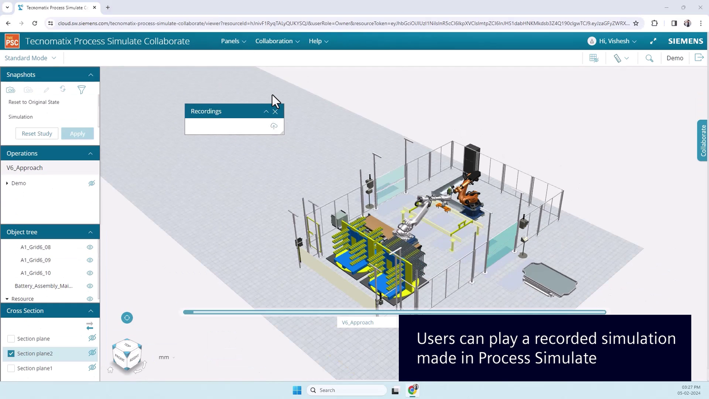Click the Reset Study button

click(x=36, y=133)
